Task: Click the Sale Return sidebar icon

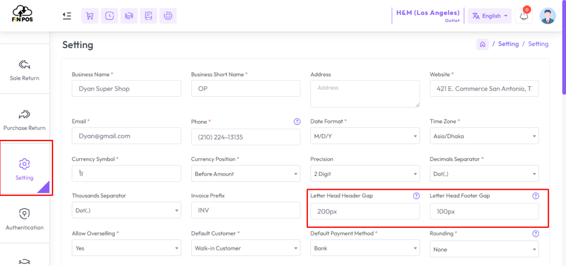Action: point(24,65)
